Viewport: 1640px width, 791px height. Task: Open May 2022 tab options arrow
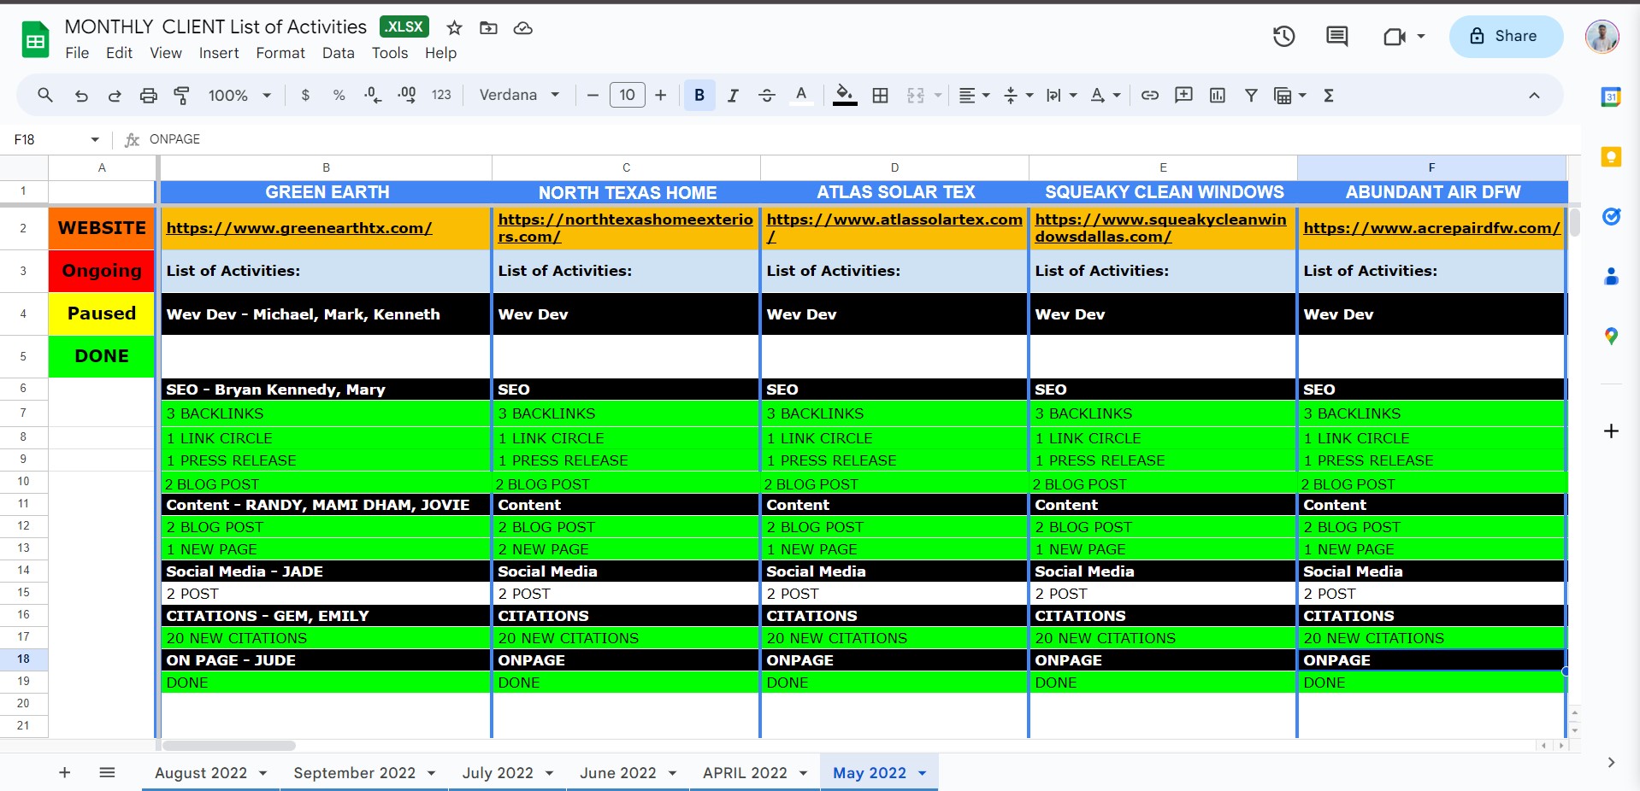click(923, 773)
